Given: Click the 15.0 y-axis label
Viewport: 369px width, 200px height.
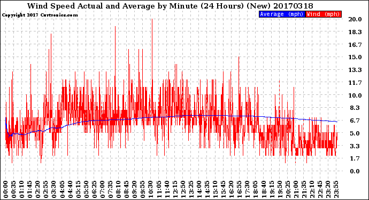Looking at the screenshot, I should pyautogui.click(x=355, y=57).
